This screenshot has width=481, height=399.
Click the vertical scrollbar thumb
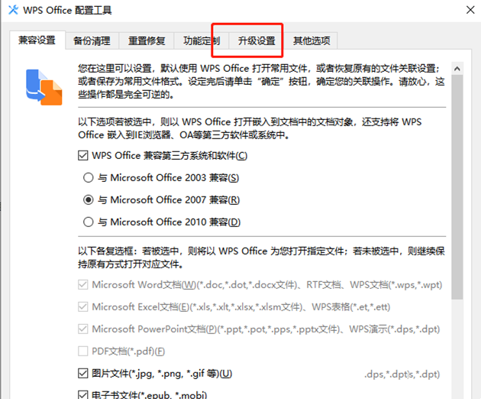pyautogui.click(x=457, y=187)
